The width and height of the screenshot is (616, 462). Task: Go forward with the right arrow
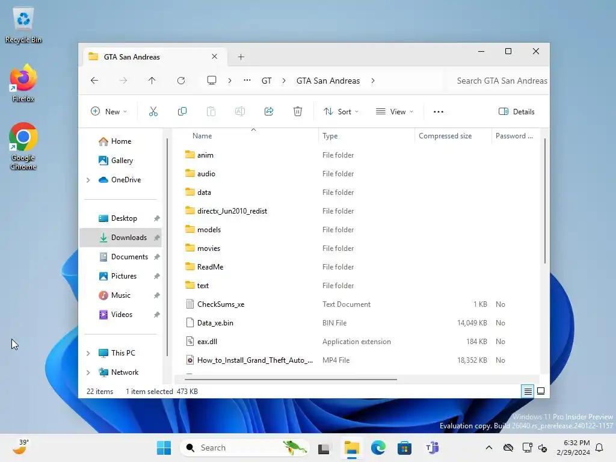[123, 81]
